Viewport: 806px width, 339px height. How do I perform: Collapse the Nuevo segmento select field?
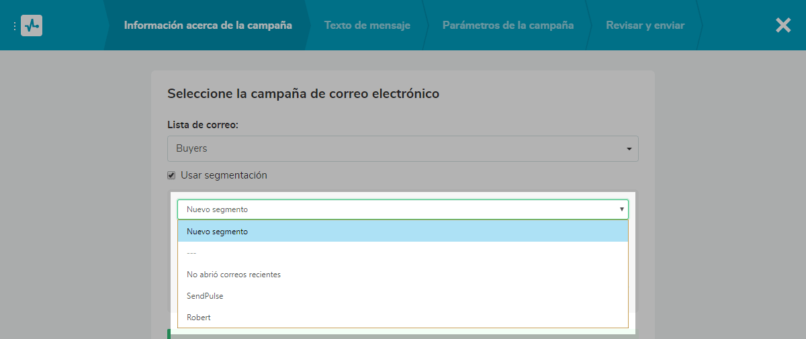point(402,209)
